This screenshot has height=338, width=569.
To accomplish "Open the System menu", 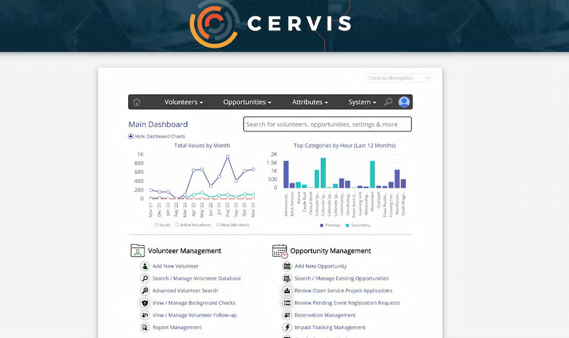I will tap(362, 102).
